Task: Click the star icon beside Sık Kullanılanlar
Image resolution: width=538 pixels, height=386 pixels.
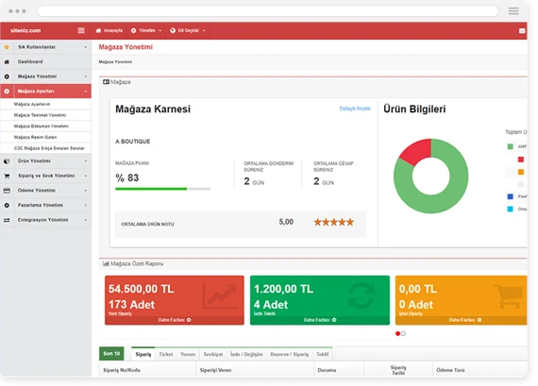Action: coord(7,47)
